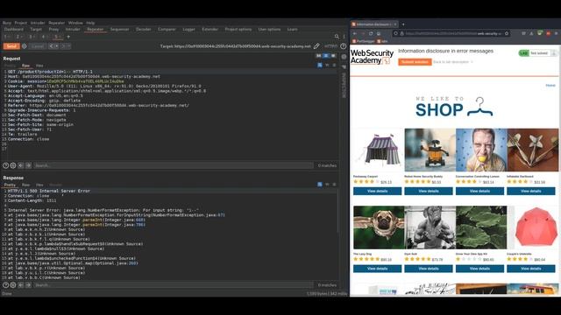Open the Repeater request settings gear beside Send

pyautogui.click(x=25, y=46)
